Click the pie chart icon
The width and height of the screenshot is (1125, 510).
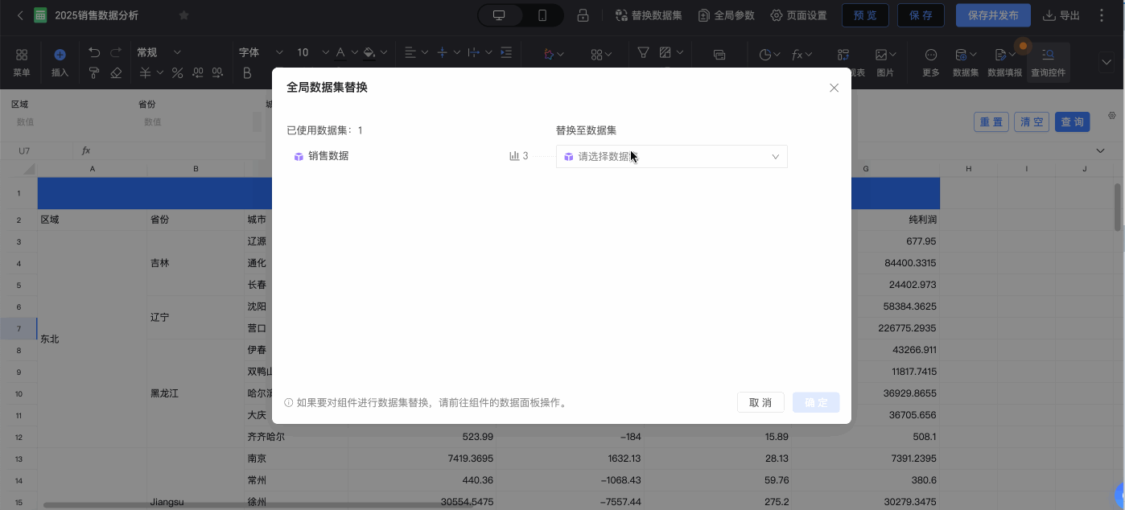(x=765, y=54)
